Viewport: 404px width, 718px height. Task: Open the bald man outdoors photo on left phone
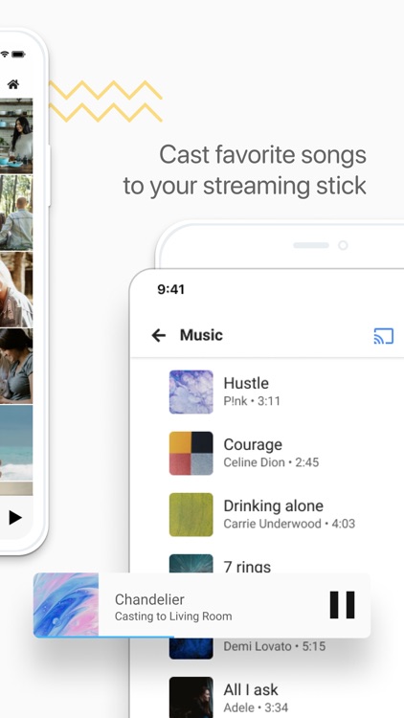click(16, 213)
